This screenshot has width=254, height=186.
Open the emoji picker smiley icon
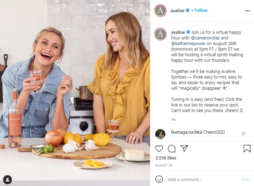[159, 179]
